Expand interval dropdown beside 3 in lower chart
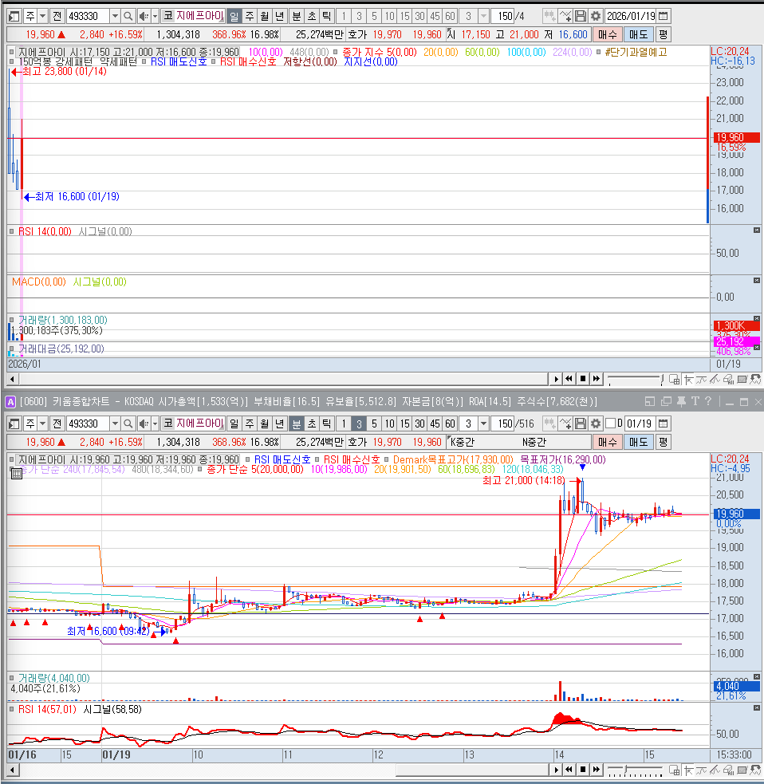This screenshot has height=784, width=764. click(x=483, y=424)
